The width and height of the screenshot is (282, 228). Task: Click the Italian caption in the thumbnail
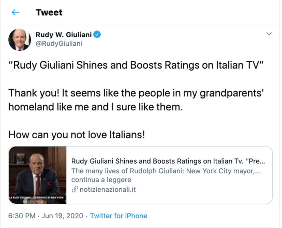[36, 198]
